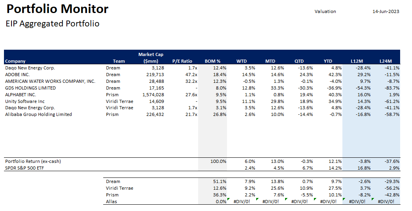Click Dream team summary row label
Image resolution: width=412 pixels, height=211 pixels.
coord(113,181)
